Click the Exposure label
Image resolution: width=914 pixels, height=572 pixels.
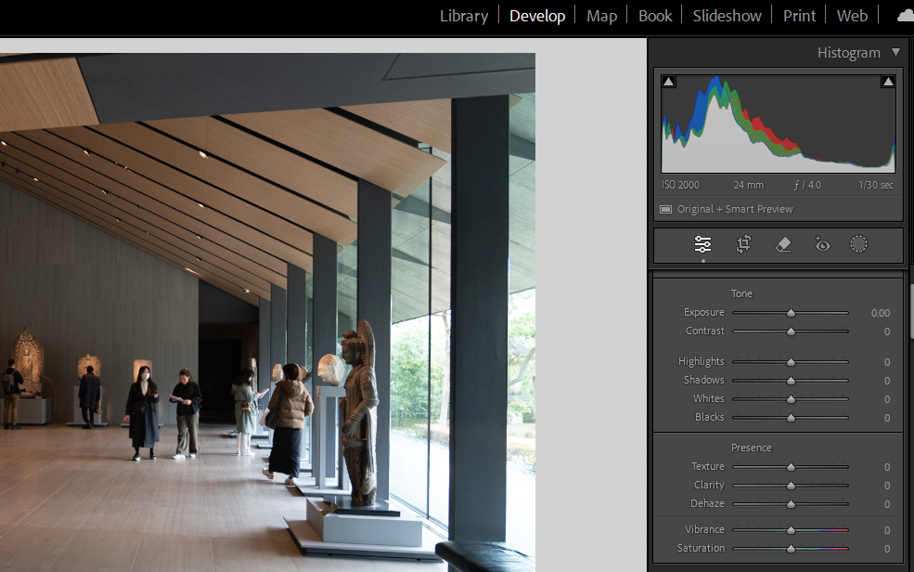703,313
